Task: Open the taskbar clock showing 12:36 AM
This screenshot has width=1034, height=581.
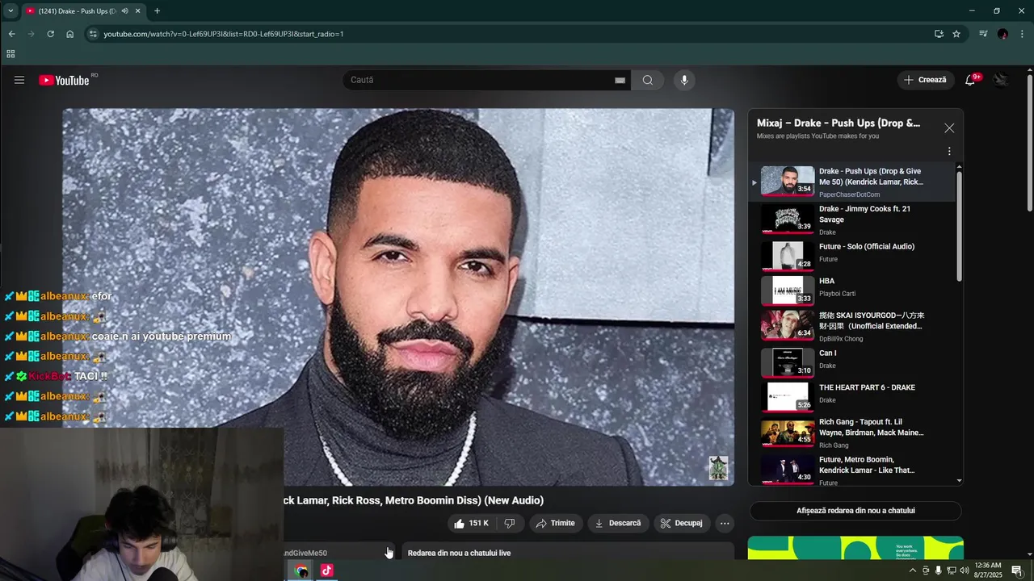Action: point(990,571)
